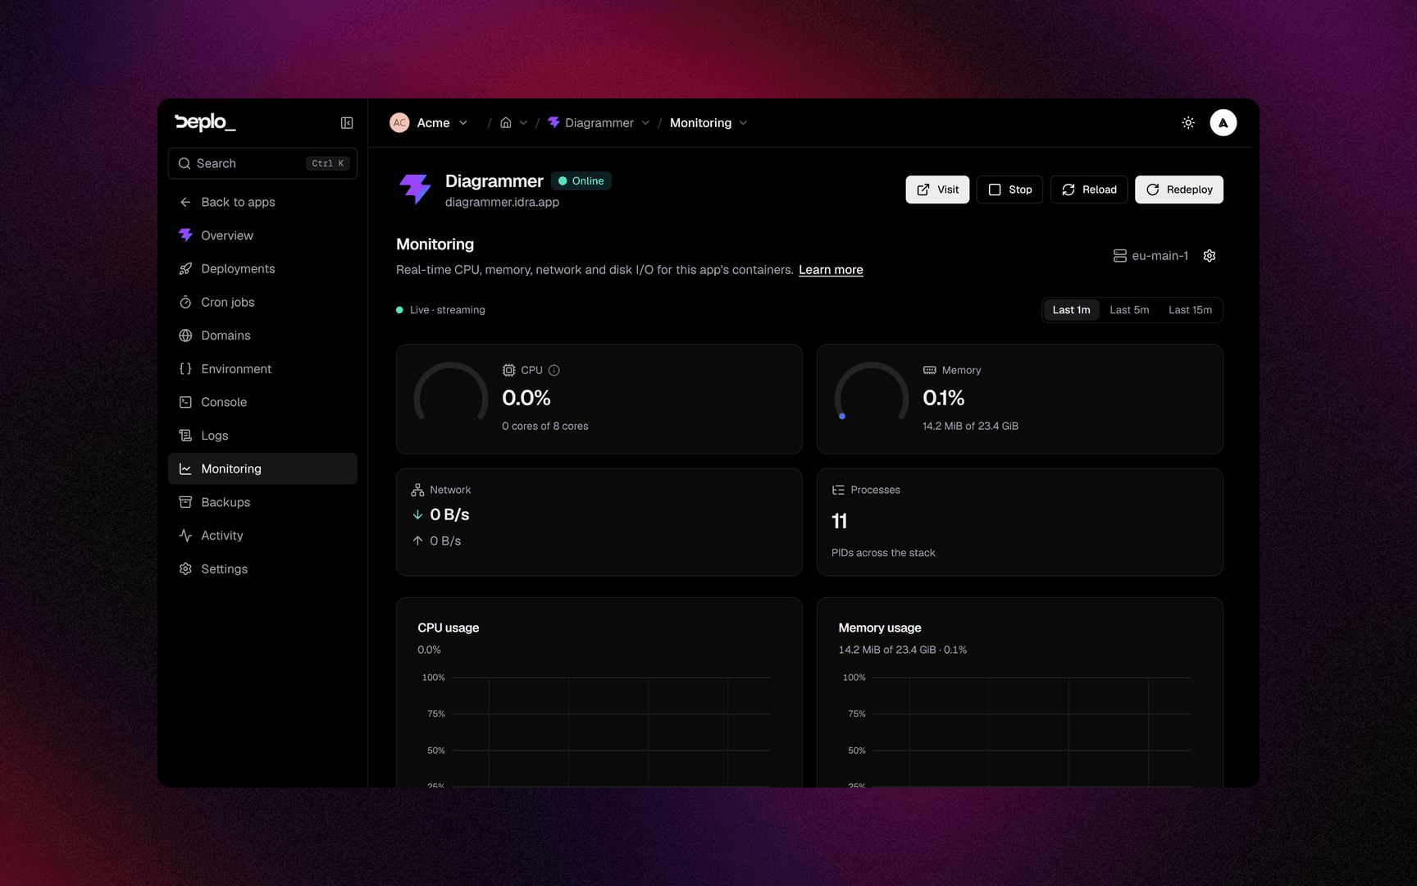Viewport: 1417px width, 886px height.
Task: Redeploy the Diagrammer app
Action: pos(1179,190)
